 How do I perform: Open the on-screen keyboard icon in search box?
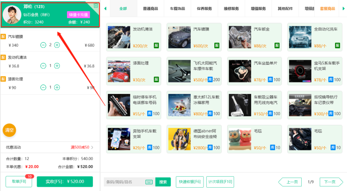(149, 182)
